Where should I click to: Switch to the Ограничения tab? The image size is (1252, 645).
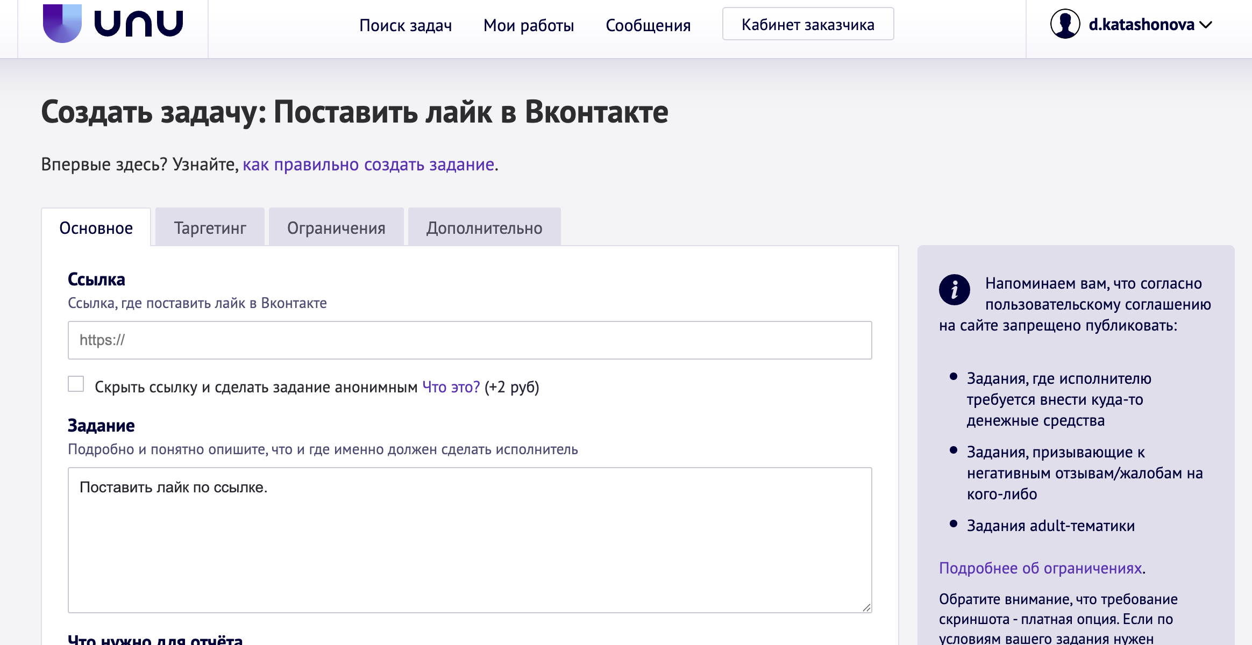click(336, 227)
